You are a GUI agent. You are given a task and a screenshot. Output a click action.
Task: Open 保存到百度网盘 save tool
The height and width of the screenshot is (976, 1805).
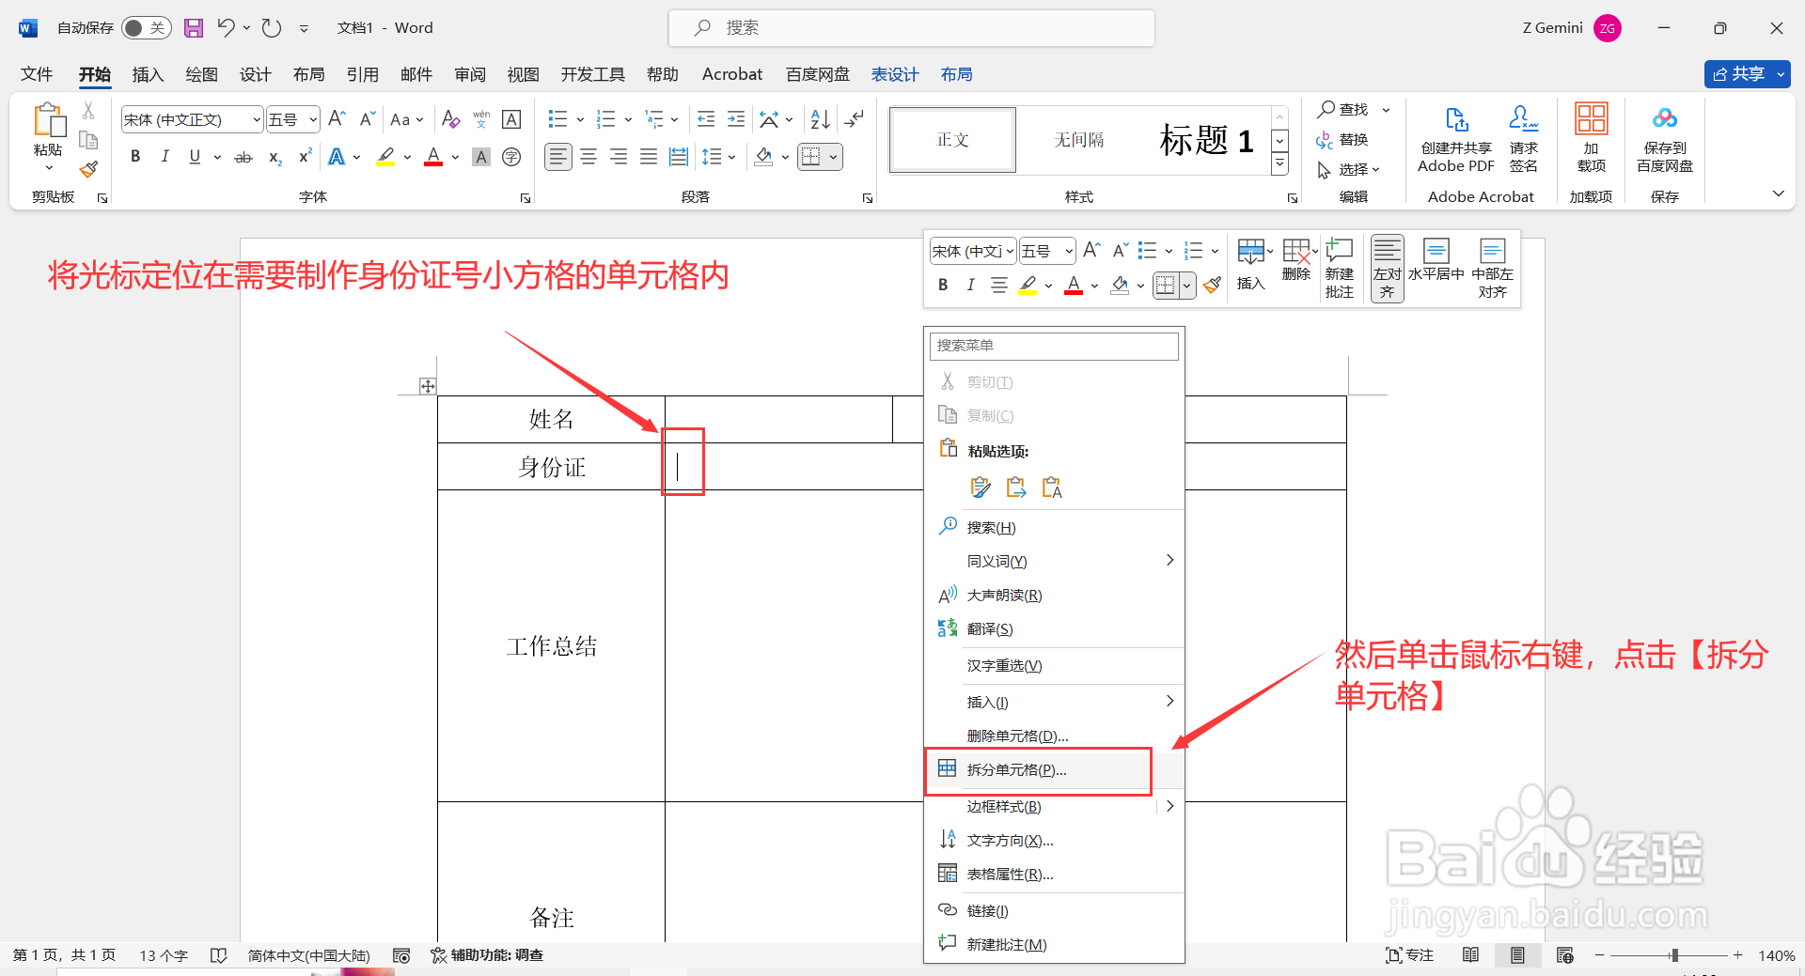tap(1663, 139)
